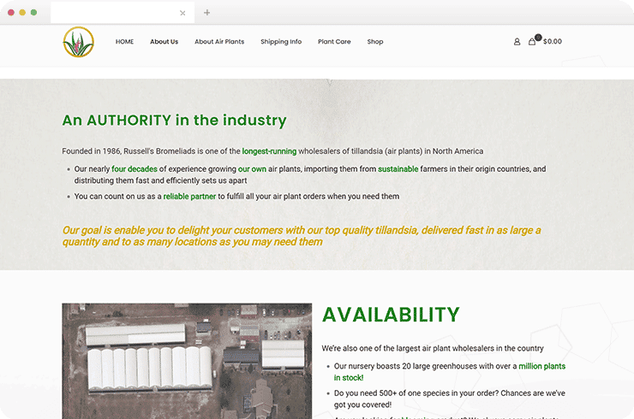Visit the Shop page
Viewport: 634px width, 419px height.
click(x=375, y=42)
